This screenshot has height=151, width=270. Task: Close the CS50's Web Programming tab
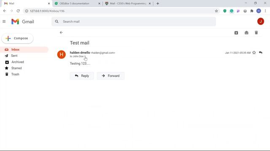(150, 3)
